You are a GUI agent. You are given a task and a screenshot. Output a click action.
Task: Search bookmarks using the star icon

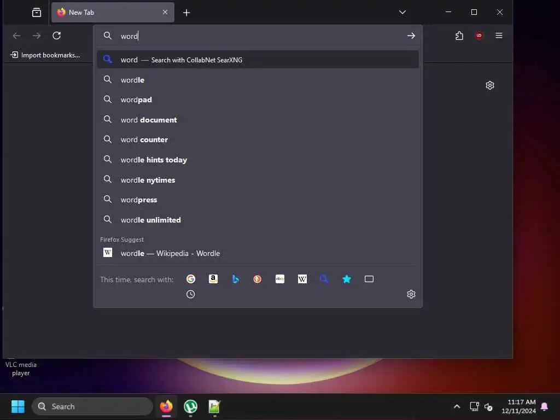point(346,279)
